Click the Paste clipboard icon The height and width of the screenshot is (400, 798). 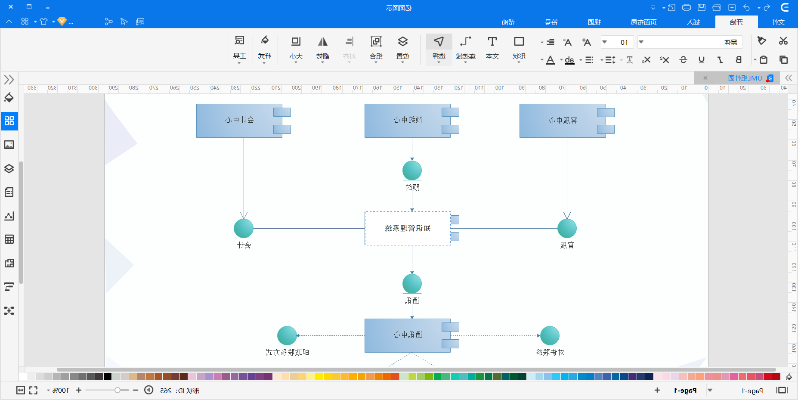coord(764,59)
